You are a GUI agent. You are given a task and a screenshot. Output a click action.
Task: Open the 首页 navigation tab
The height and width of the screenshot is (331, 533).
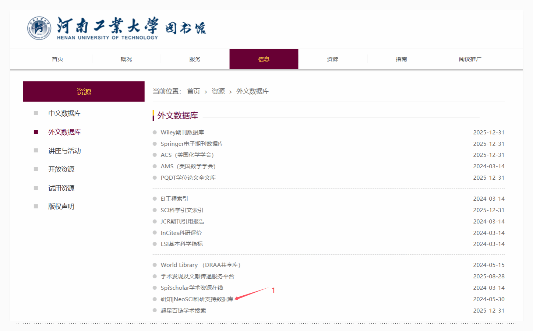tap(57, 59)
